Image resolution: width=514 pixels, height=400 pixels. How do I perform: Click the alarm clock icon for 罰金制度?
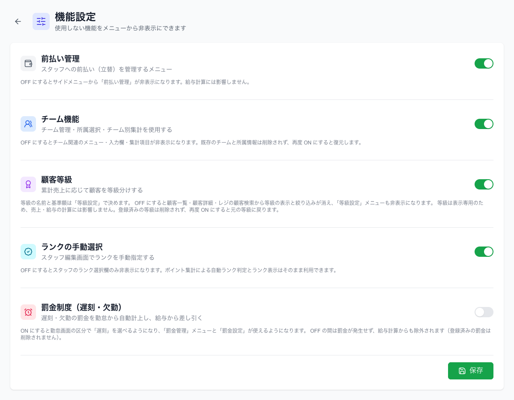click(28, 312)
